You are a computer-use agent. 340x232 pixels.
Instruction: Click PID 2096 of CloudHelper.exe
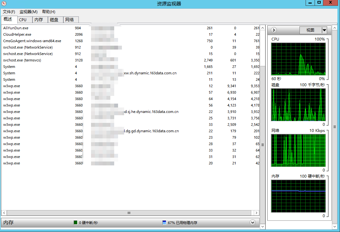click(79, 34)
